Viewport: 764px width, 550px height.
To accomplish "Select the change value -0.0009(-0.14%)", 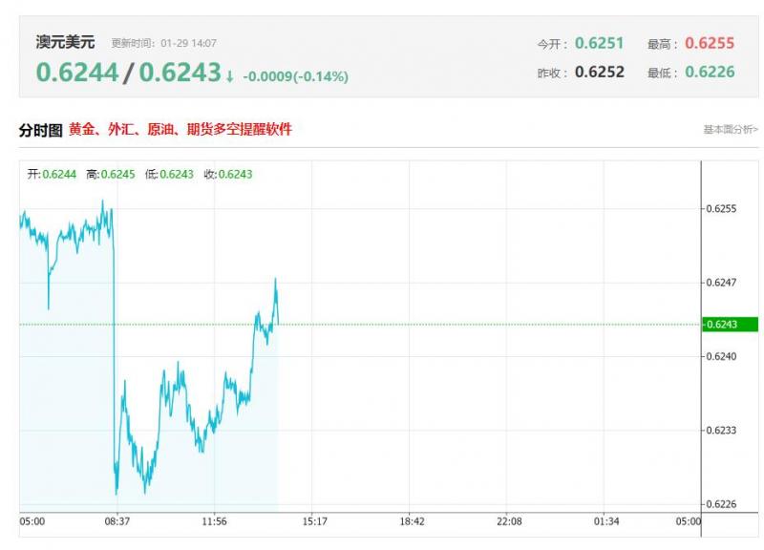I will click(295, 76).
